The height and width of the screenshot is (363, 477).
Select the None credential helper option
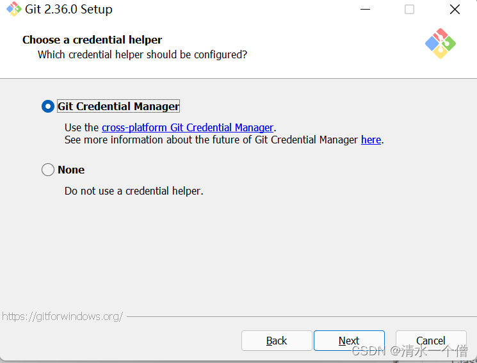coord(48,170)
